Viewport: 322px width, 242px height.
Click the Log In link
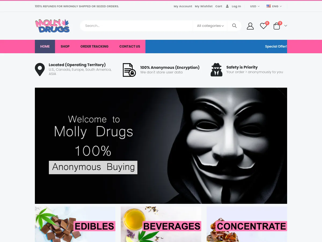tap(236, 6)
